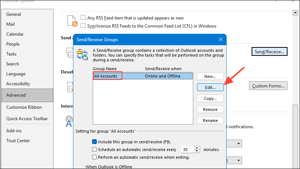Click the Group Name column header
The width and height of the screenshot is (300, 169).
click(105, 69)
